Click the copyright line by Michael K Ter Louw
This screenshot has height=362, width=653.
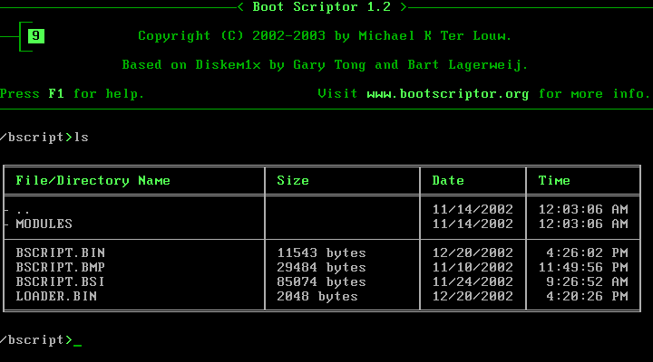point(325,36)
